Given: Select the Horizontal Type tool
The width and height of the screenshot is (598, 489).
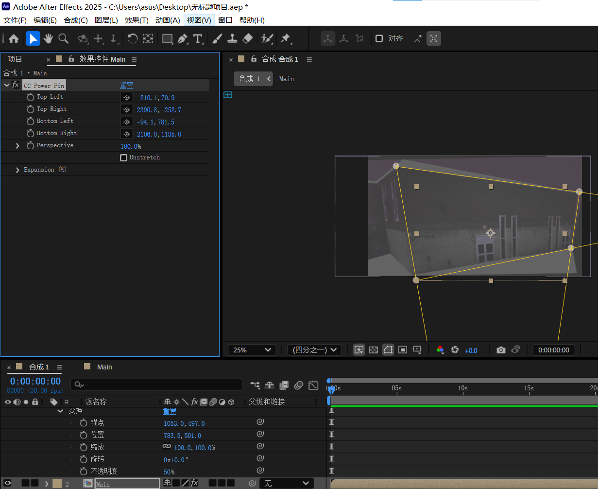Looking at the screenshot, I should (x=198, y=39).
